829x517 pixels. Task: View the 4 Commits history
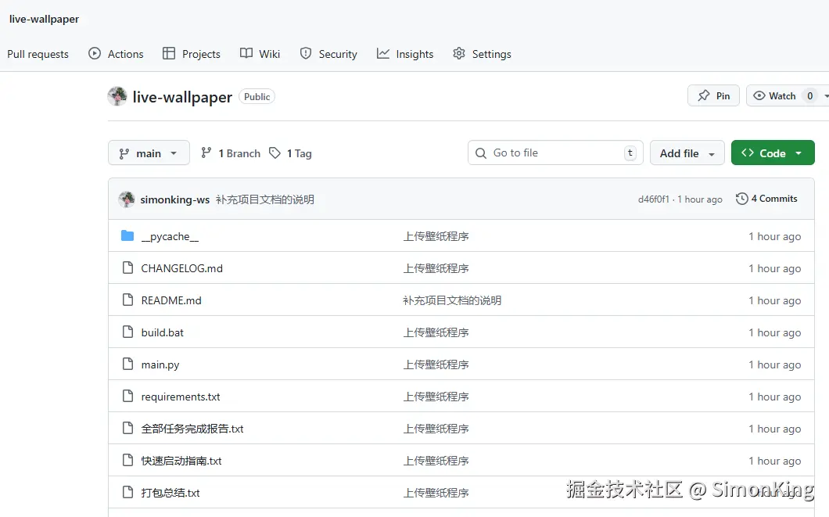point(766,199)
